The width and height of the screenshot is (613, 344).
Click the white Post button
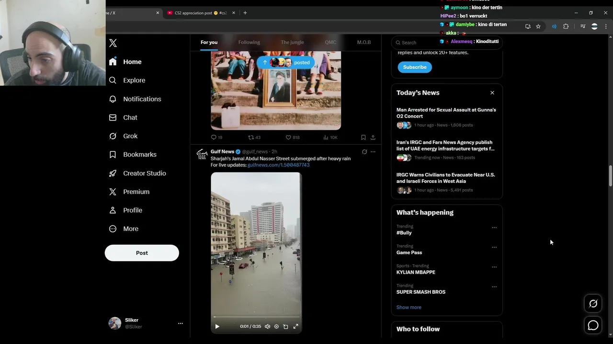[x=142, y=253]
